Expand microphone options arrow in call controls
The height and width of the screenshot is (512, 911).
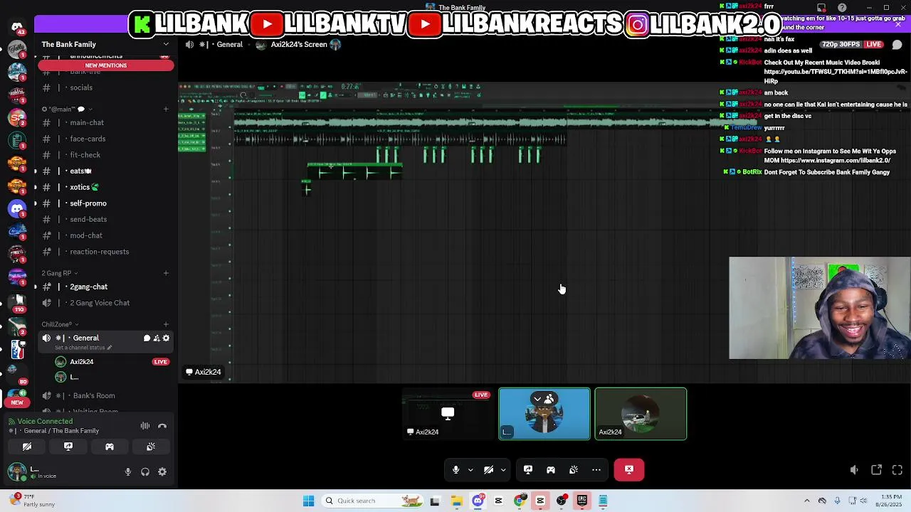pyautogui.click(x=470, y=469)
